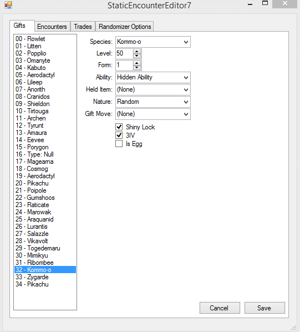Open the Nature dropdown

[x=153, y=102]
